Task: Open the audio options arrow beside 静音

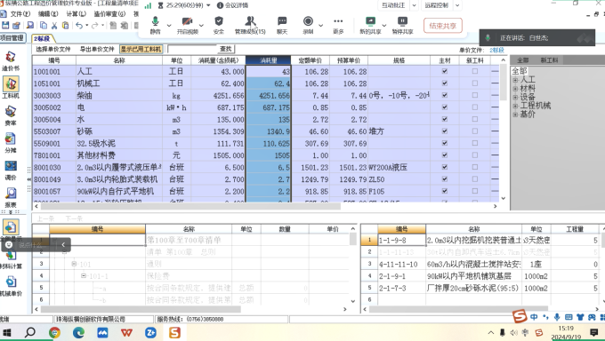Action: [169, 26]
